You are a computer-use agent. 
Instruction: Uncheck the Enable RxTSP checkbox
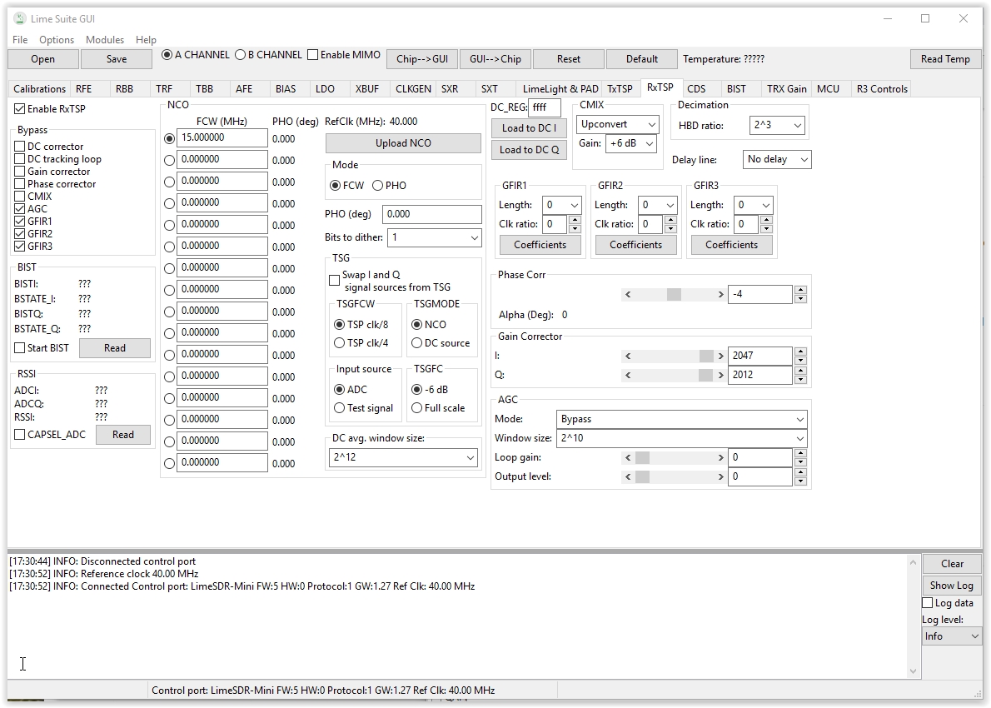point(20,109)
